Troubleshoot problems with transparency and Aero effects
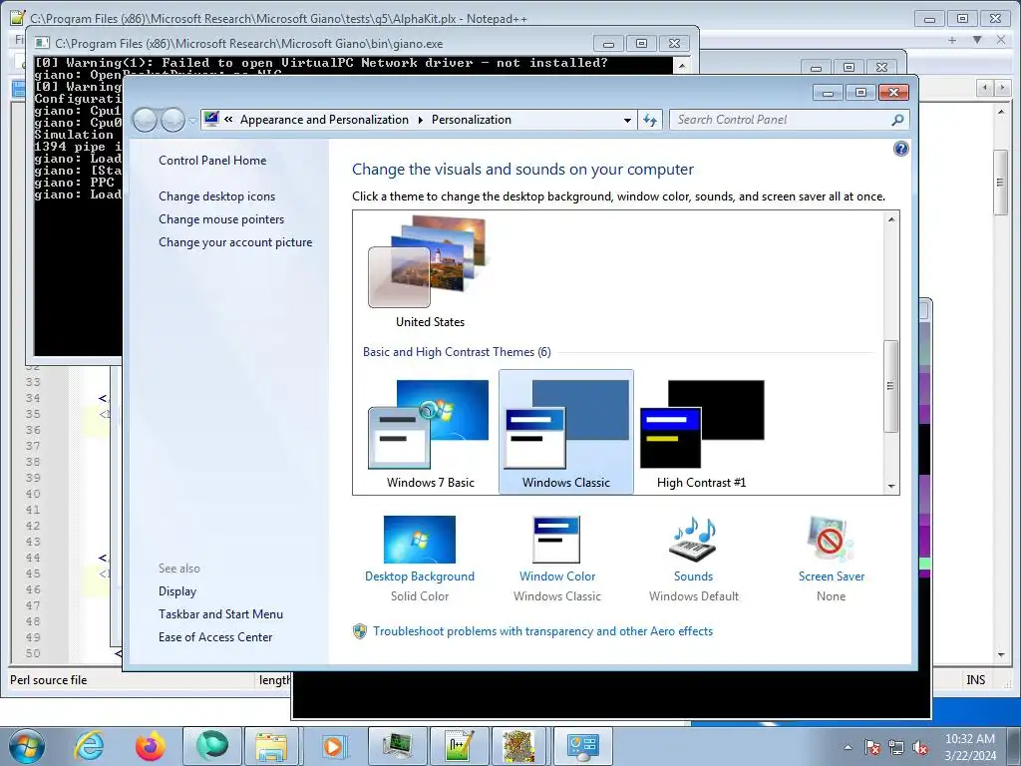This screenshot has height=766, width=1021. pyautogui.click(x=542, y=631)
